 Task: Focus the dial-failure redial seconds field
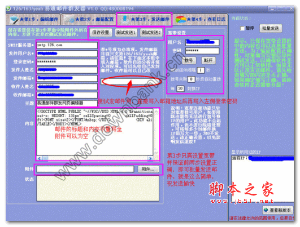[x=191, y=79]
